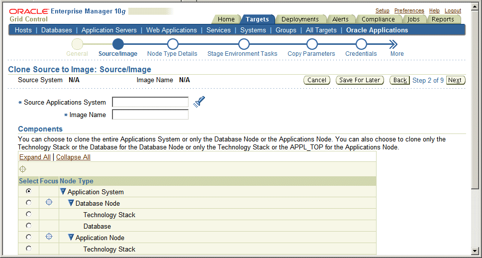Open the Targets tab
This screenshot has height=258, width=482.
click(257, 19)
